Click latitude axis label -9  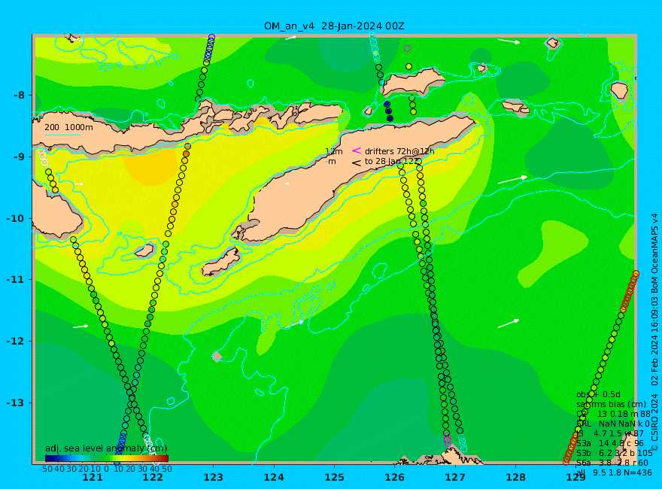pyautogui.click(x=19, y=156)
